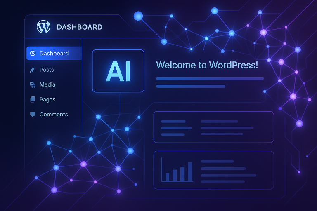
Task: Click the Comments speech bubble icon
Action: 33,114
